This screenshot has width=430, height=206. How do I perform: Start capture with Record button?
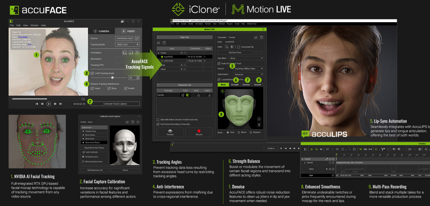tap(199, 132)
